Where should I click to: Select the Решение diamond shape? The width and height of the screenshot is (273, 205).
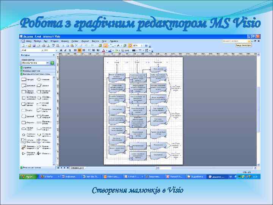tap(43, 79)
